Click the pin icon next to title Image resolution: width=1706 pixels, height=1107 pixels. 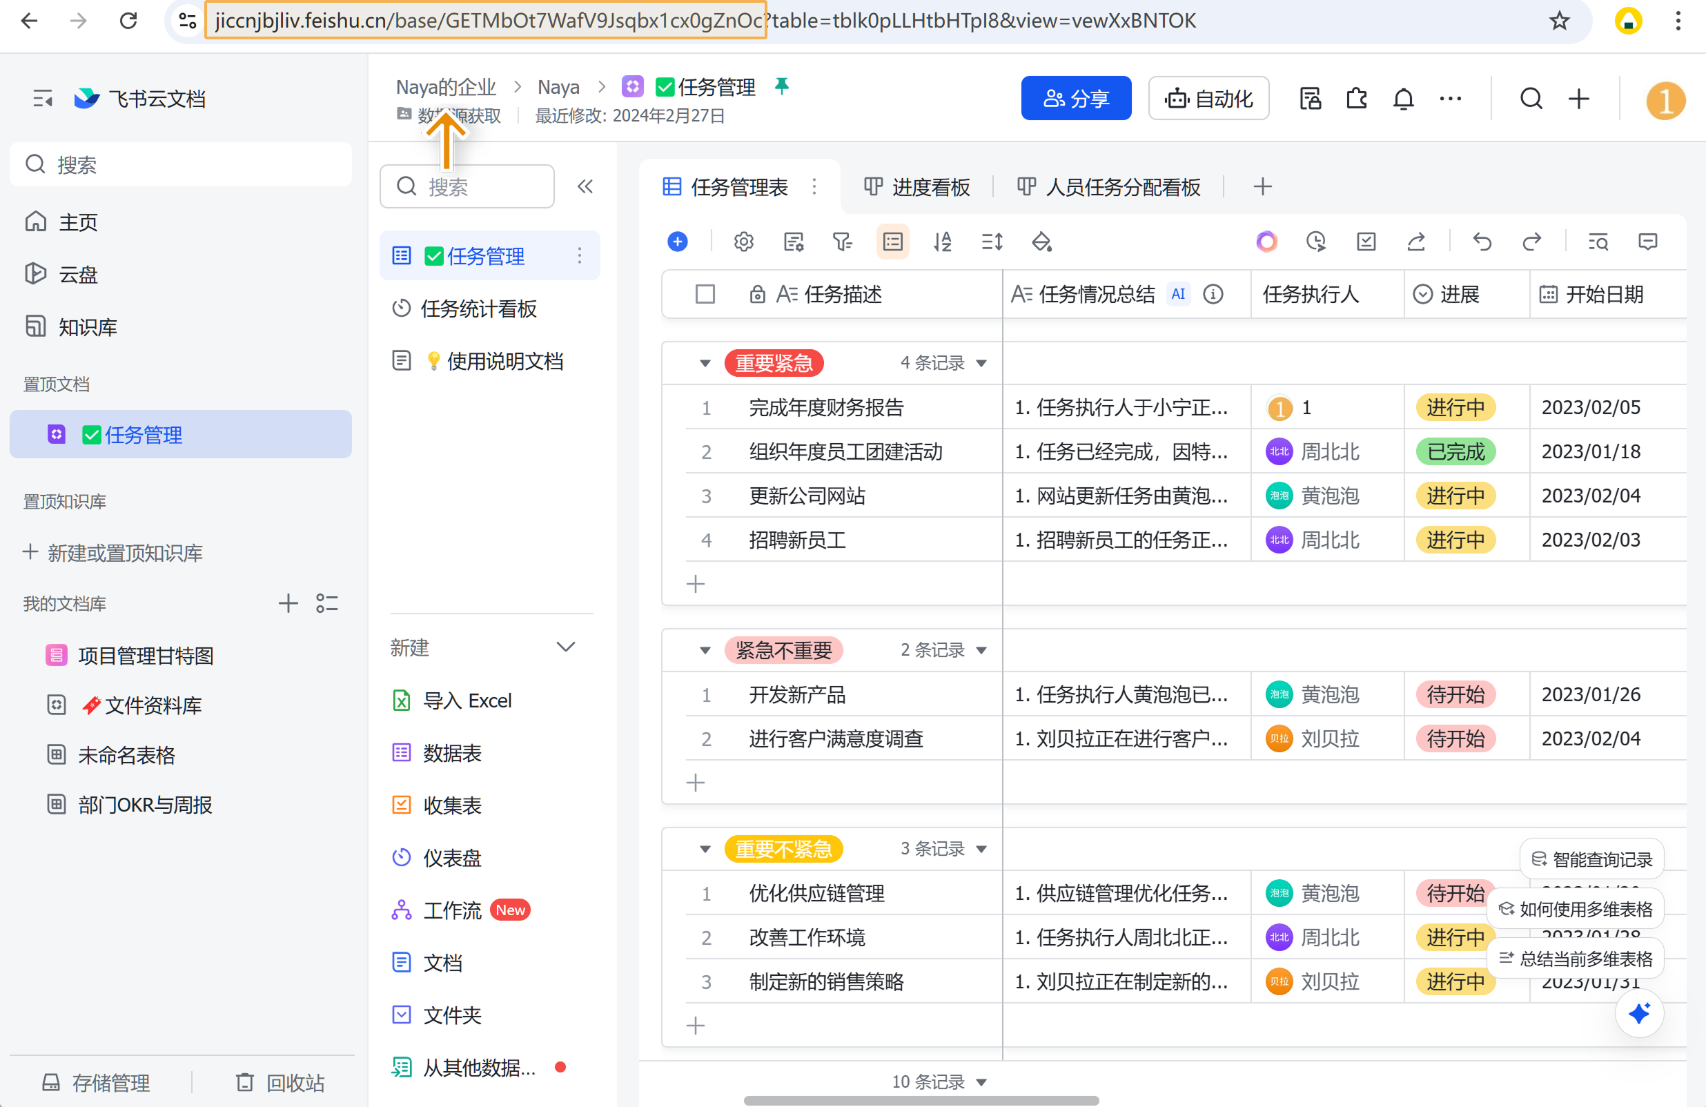pos(781,86)
